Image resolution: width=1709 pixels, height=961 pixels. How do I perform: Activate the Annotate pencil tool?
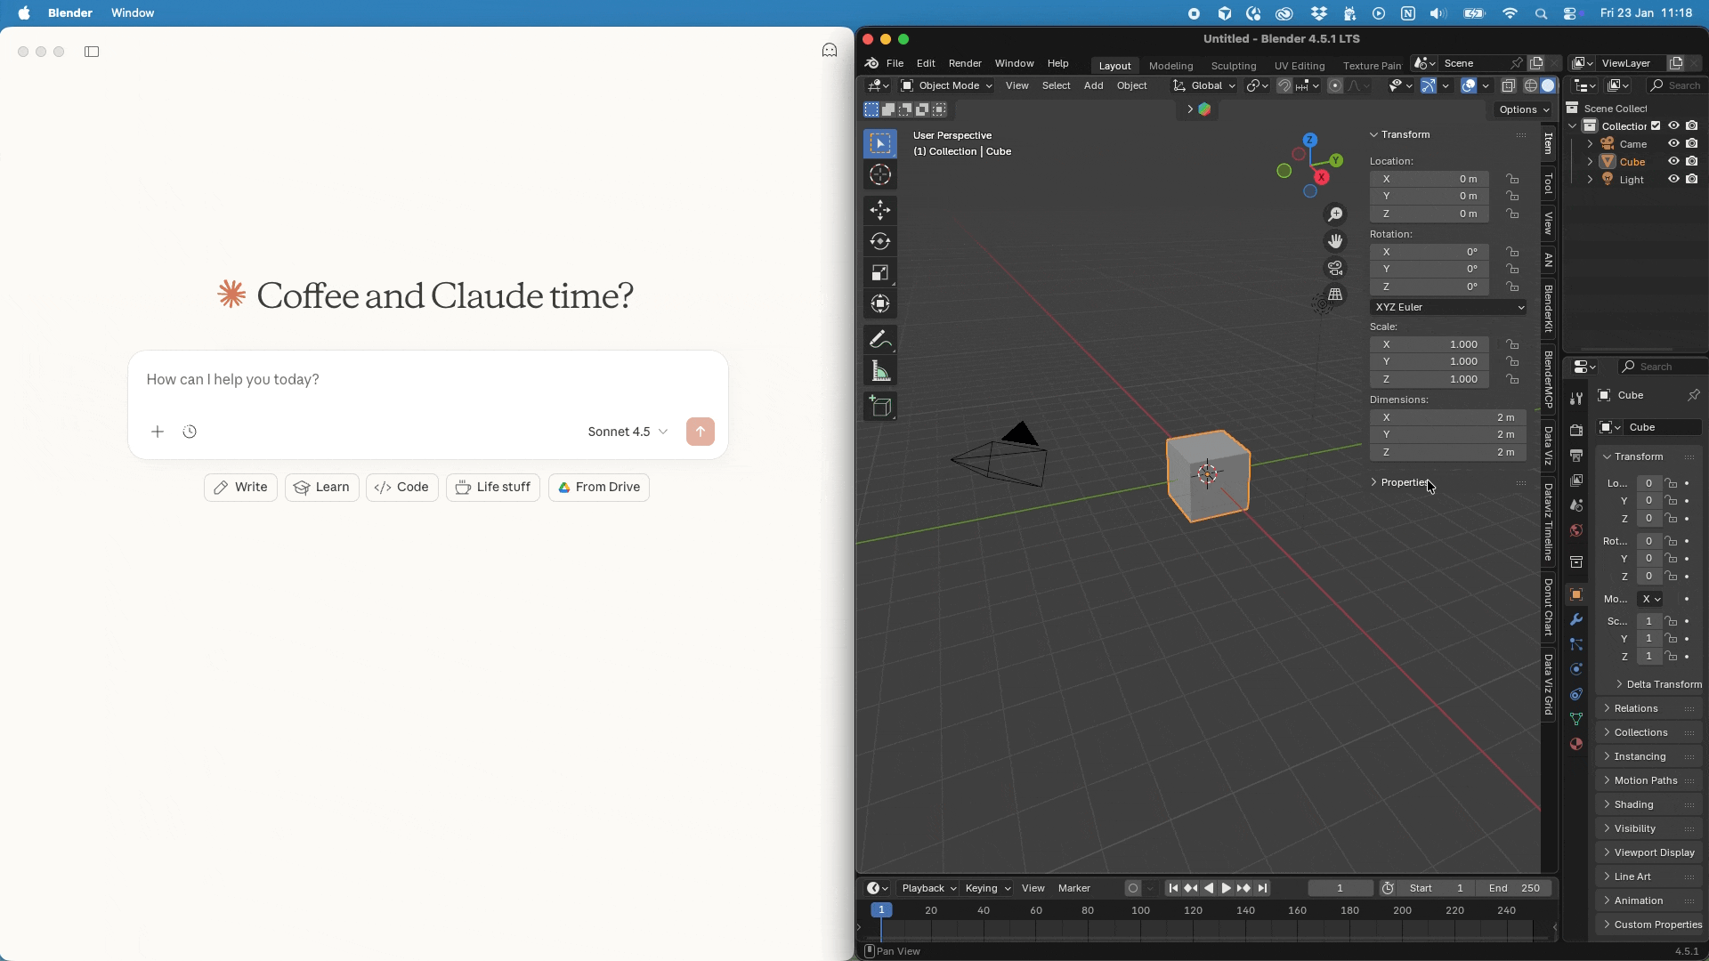click(x=879, y=339)
